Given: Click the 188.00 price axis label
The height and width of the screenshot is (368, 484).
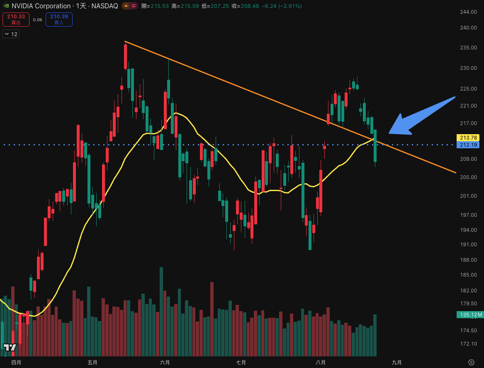Looking at the screenshot, I should tap(468, 260).
